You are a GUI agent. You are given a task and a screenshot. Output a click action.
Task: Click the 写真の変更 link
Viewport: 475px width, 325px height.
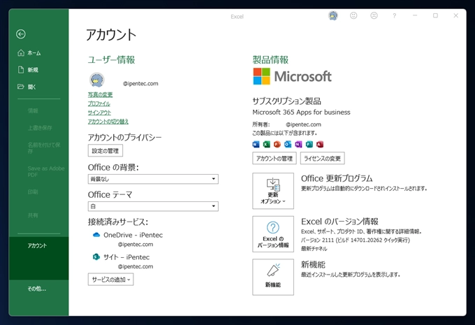(101, 94)
